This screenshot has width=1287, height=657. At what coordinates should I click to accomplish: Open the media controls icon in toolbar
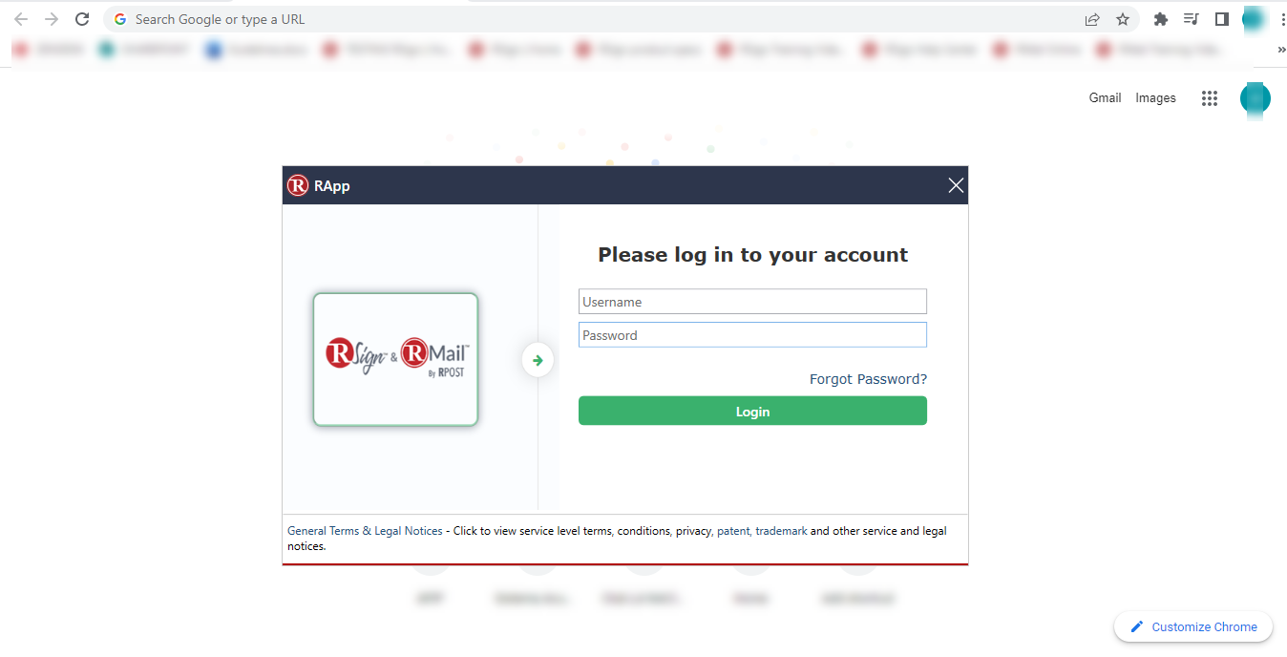point(1191,19)
